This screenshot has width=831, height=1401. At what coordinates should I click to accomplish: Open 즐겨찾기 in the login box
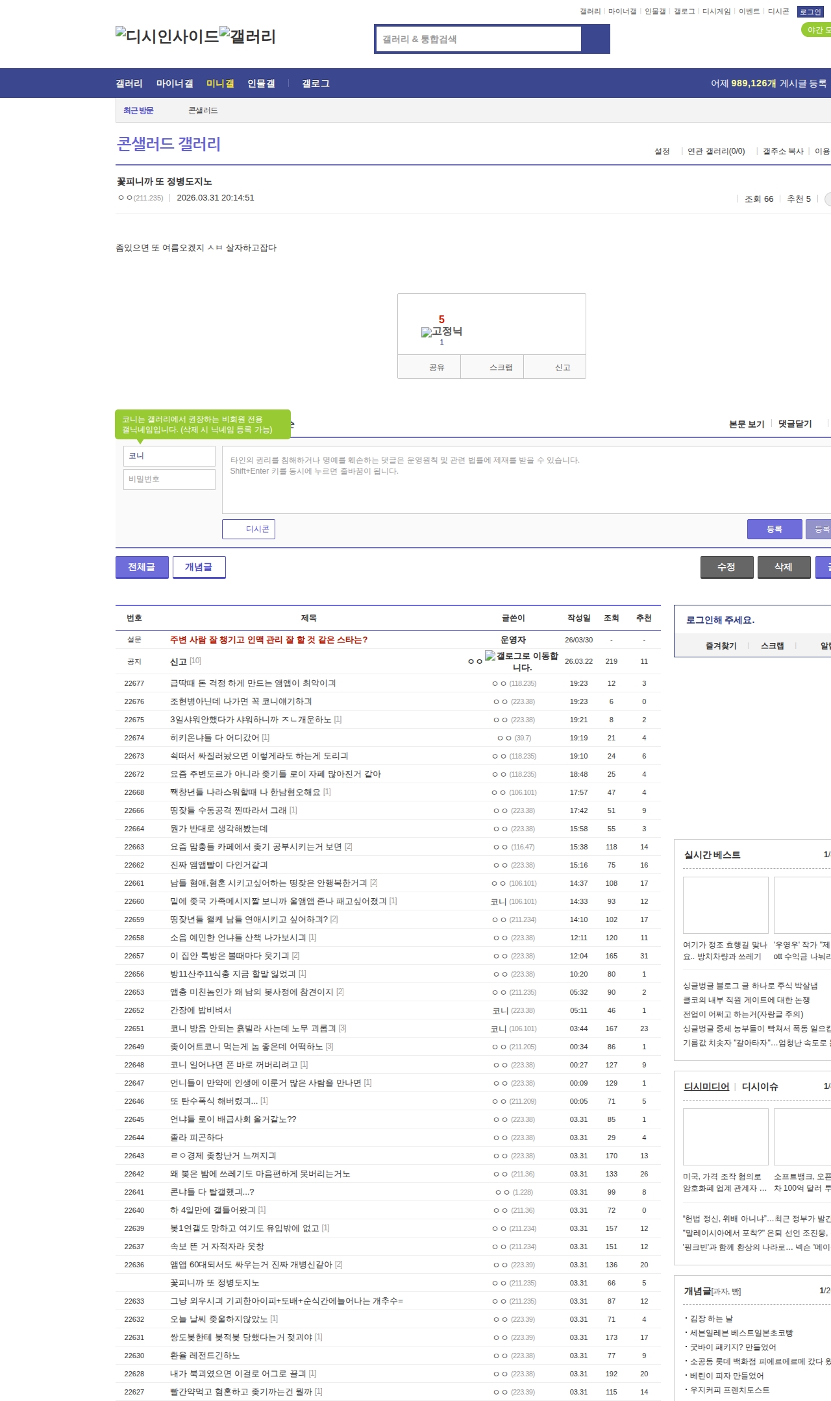click(721, 646)
